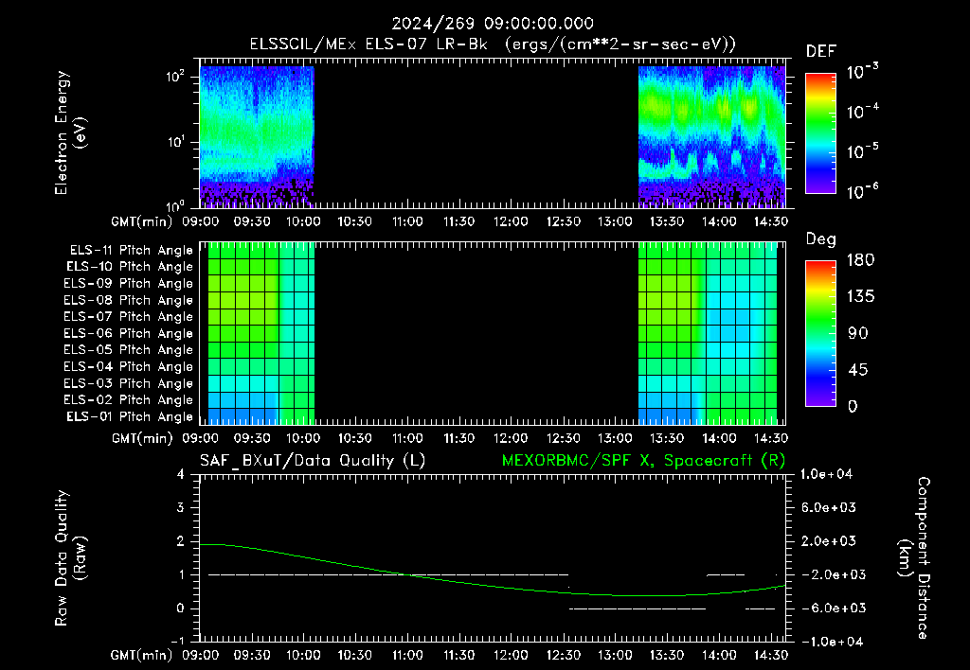Click the ELS-01 Pitch Angle row label
The image size is (970, 670).
130,416
